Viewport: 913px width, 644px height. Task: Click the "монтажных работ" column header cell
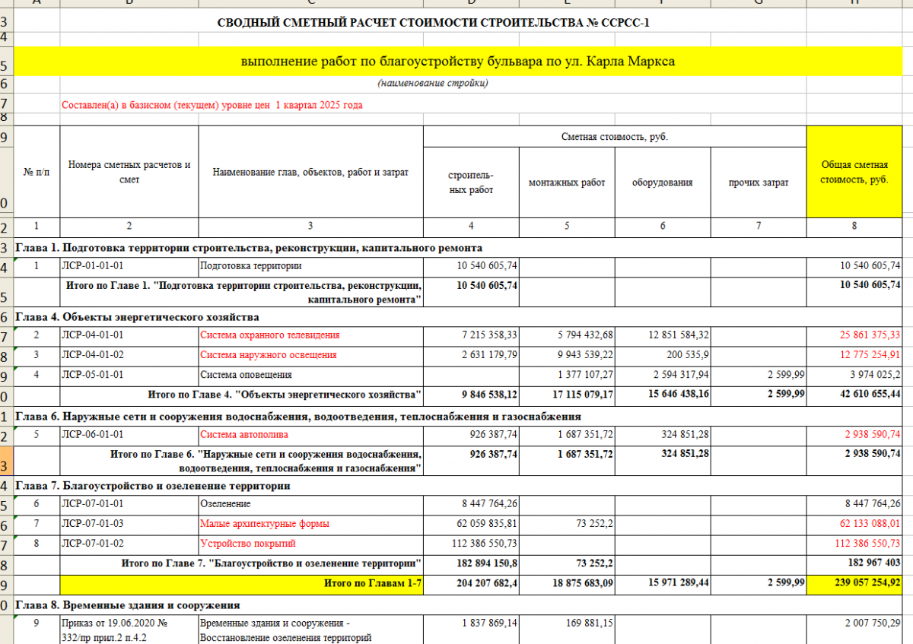tap(566, 182)
